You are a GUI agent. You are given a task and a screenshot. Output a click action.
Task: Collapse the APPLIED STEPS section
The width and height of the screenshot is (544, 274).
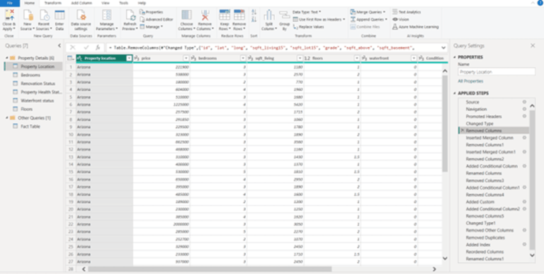point(455,93)
